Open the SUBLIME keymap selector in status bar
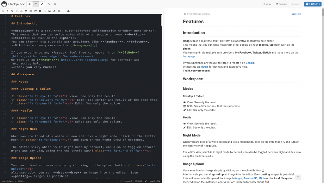Image resolution: width=324 pixels, height=183 pixels. point(139,181)
